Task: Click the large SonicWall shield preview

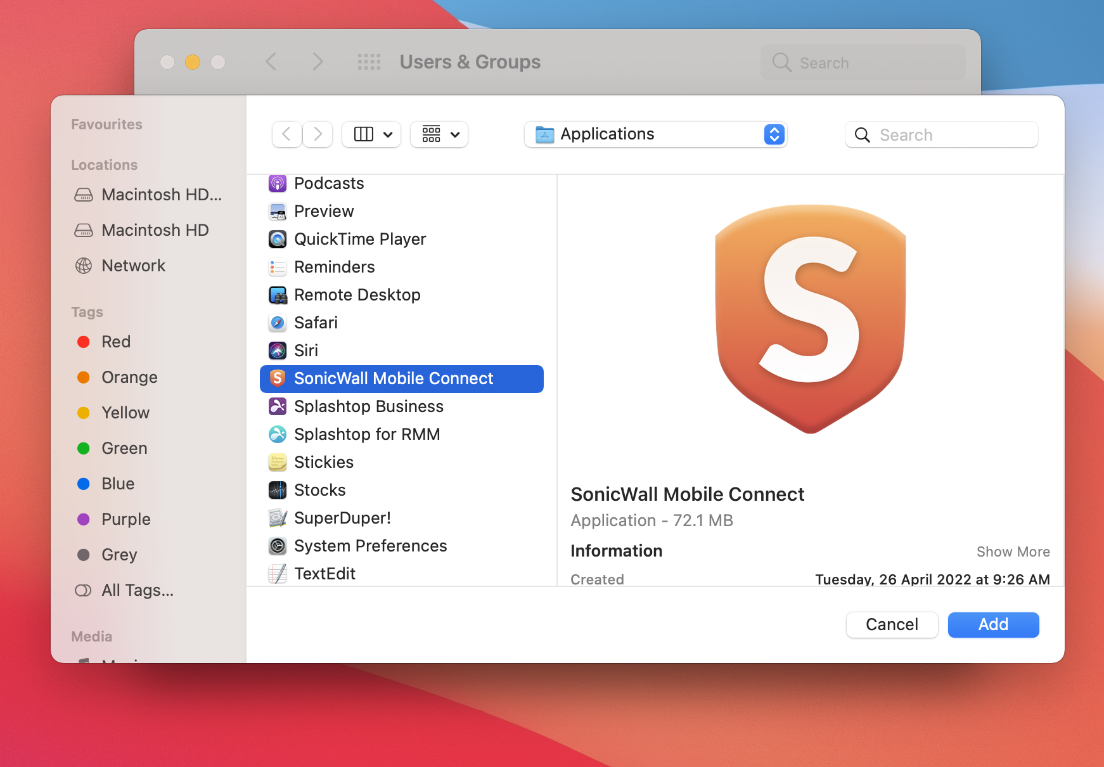Action: [811, 319]
